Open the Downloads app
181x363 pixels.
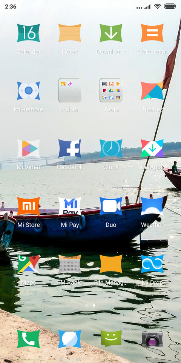tap(111, 33)
